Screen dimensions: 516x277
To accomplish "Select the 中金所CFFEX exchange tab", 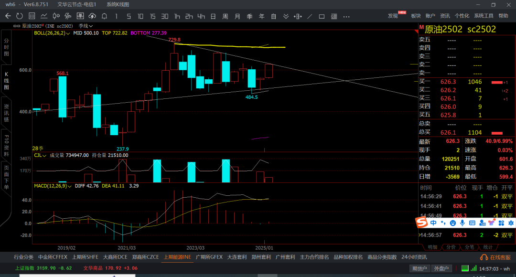I will point(53,257).
